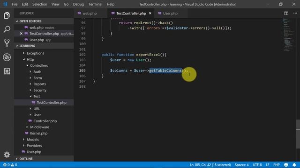The height and width of the screenshot is (168, 300).
Task: Expand the Reports folder
Action: (x=39, y=84)
